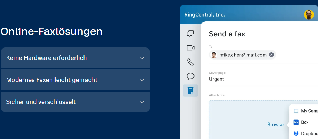Click the To recipient input field
Viewport: 318px width, 139px height.
point(297,55)
